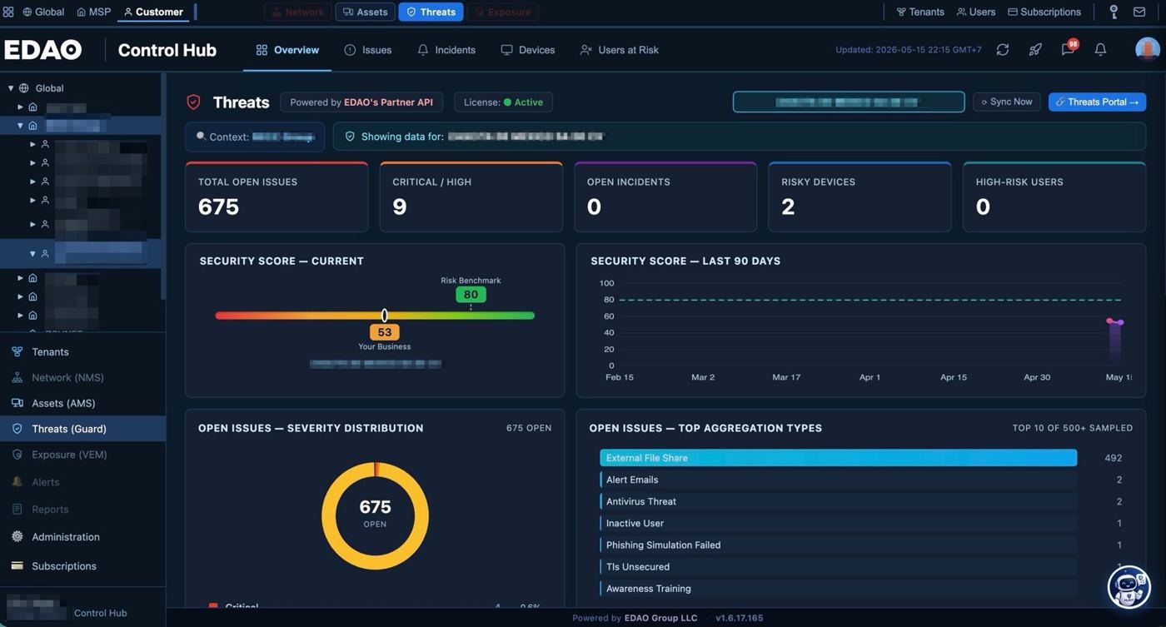Select the Customer scope tab

coord(153,12)
